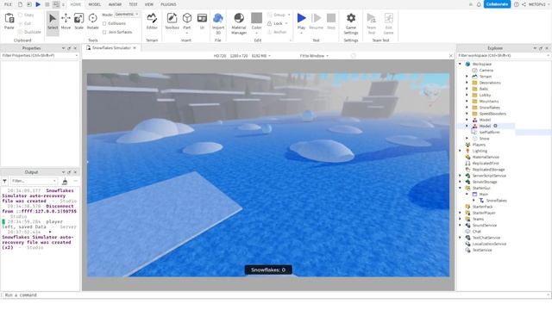Viewport: 552px width, 310px height.
Task: Click the Filter workspace search field
Action: (504, 55)
